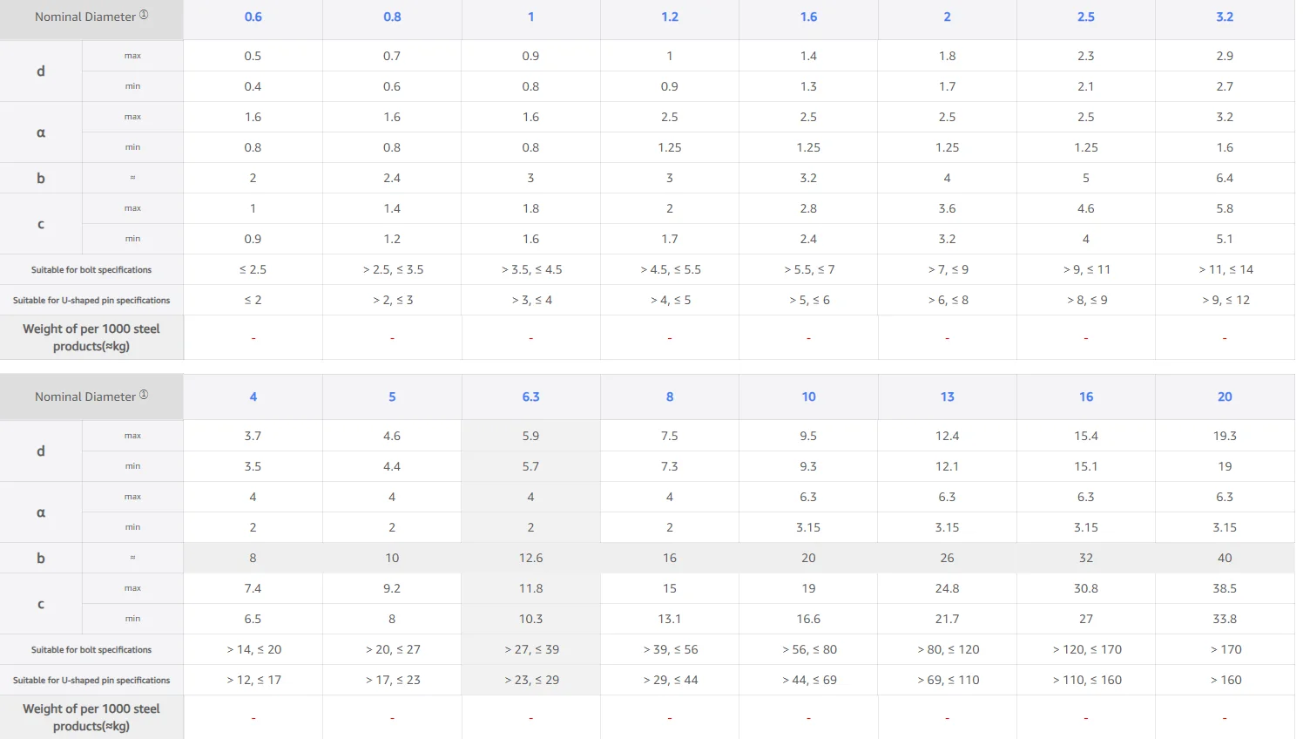Select the '> 170' bolt specification cell
Image resolution: width=1303 pixels, height=739 pixels.
(1225, 649)
